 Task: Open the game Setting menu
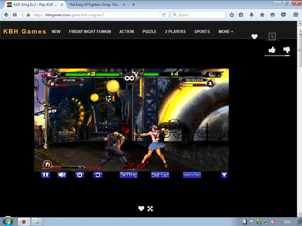(129, 175)
